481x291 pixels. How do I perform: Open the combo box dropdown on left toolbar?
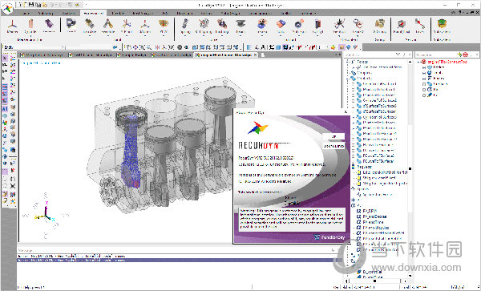(x=63, y=47)
